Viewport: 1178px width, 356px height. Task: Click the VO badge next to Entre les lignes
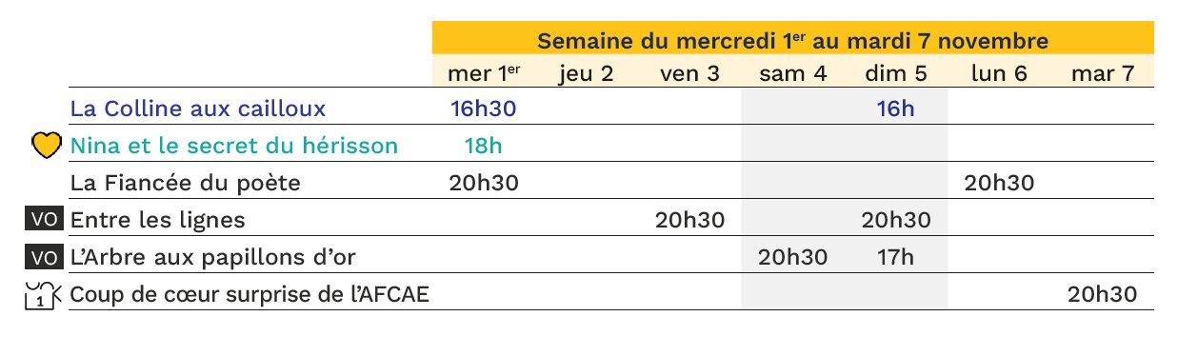[x=45, y=220]
